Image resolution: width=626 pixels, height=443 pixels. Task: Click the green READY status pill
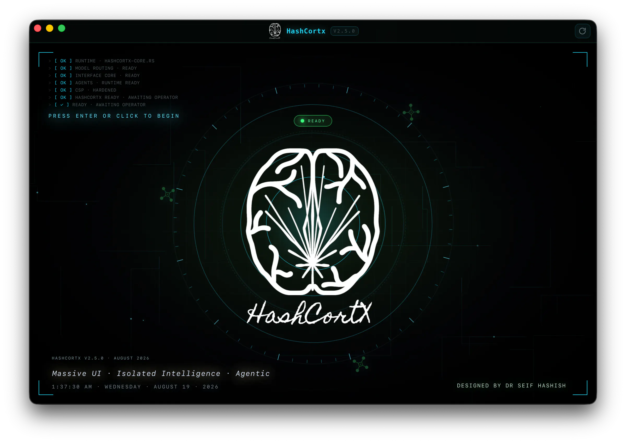click(x=313, y=121)
